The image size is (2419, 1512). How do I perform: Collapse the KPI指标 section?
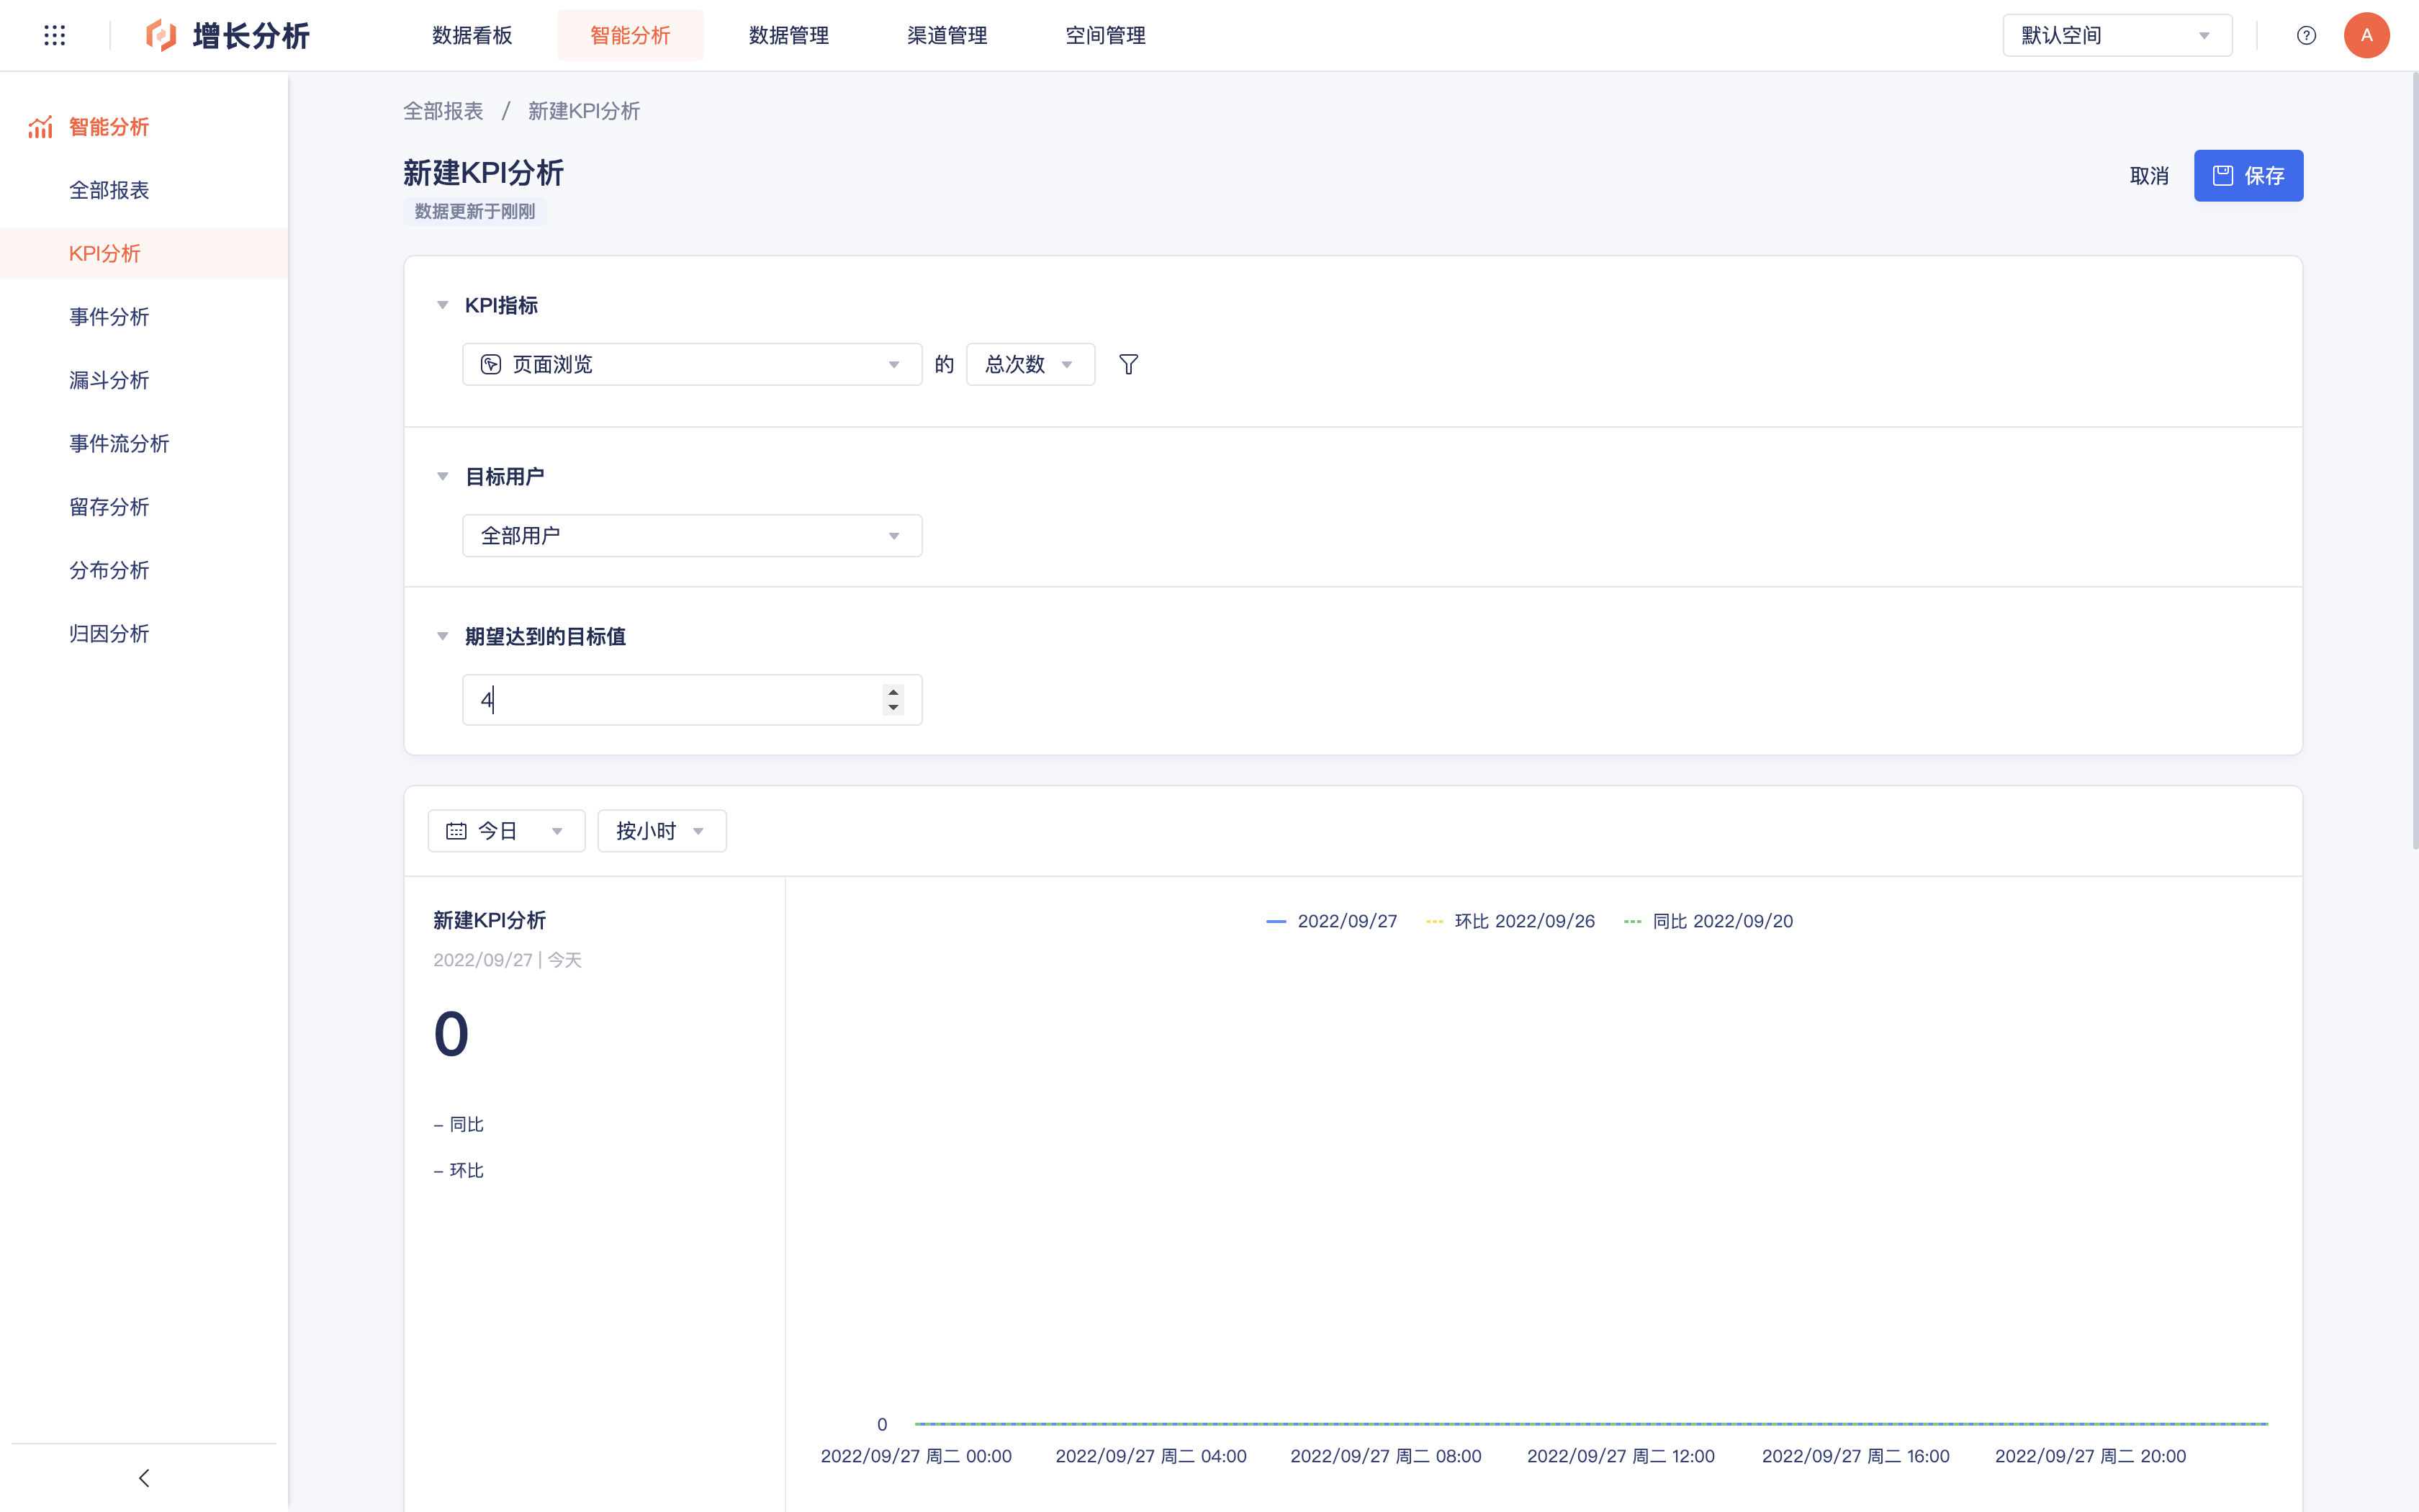443,305
